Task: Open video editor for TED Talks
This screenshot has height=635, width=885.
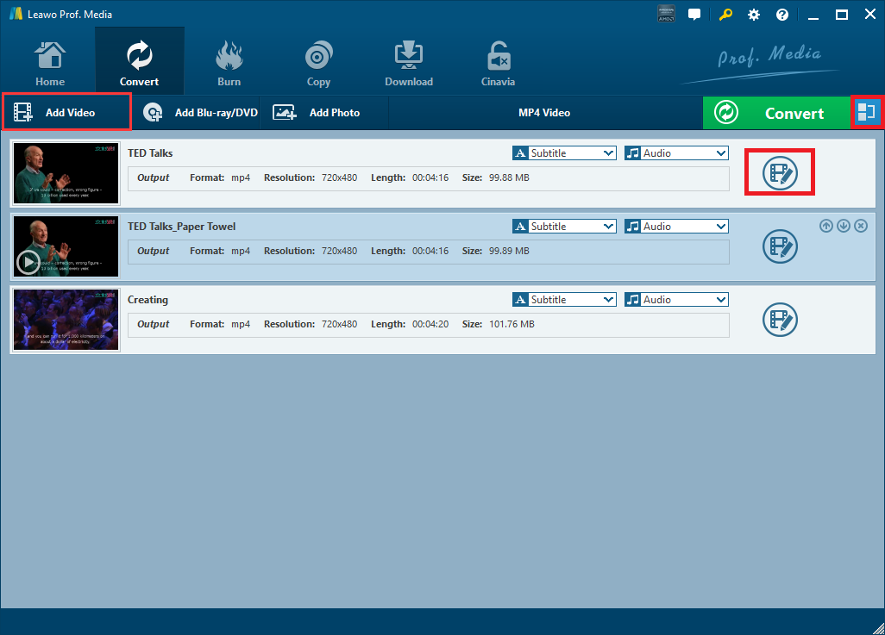Action: pos(780,172)
